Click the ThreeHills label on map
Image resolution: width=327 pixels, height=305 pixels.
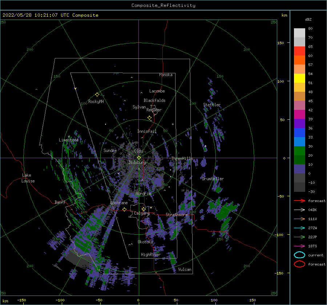[x=182, y=158]
